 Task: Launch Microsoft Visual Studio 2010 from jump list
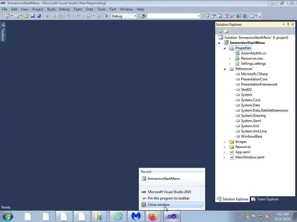pyautogui.click(x=172, y=192)
